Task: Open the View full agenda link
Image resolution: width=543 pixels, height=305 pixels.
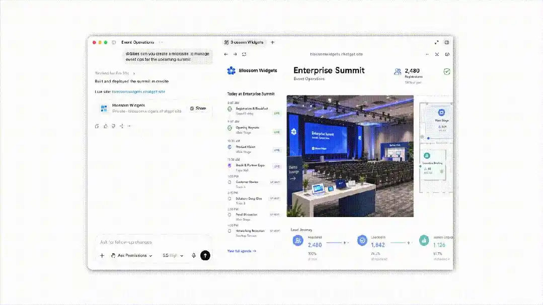Action: (x=242, y=251)
